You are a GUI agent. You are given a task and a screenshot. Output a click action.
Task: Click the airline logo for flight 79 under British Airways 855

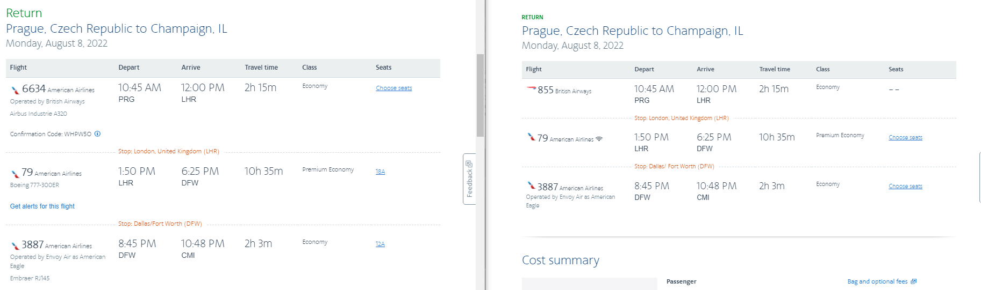pyautogui.click(x=531, y=137)
